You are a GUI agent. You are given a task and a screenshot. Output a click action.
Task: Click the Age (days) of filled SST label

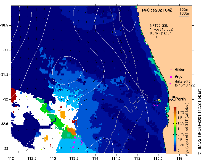[187, 129]
